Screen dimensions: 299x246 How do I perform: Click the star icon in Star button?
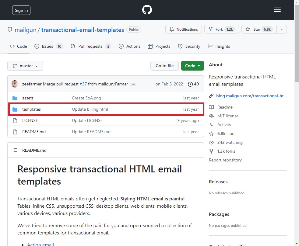(x=248, y=29)
